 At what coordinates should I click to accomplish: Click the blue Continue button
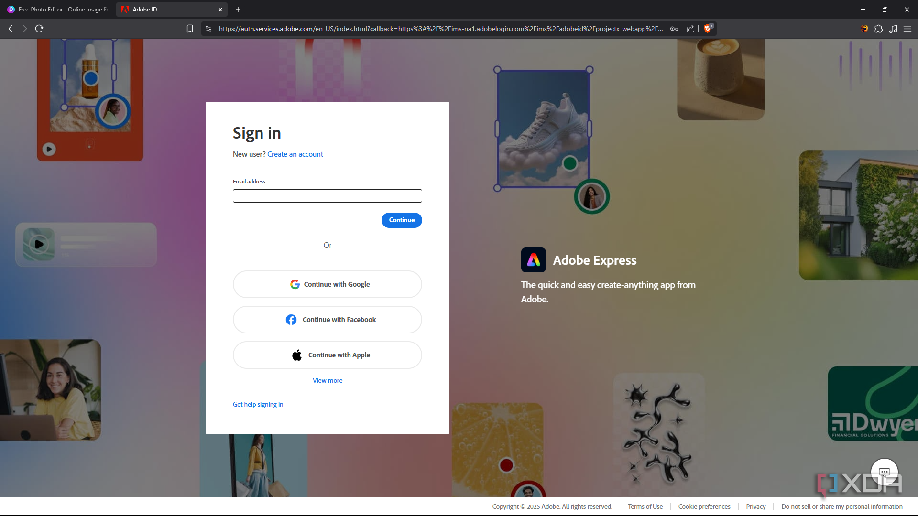[402, 220]
